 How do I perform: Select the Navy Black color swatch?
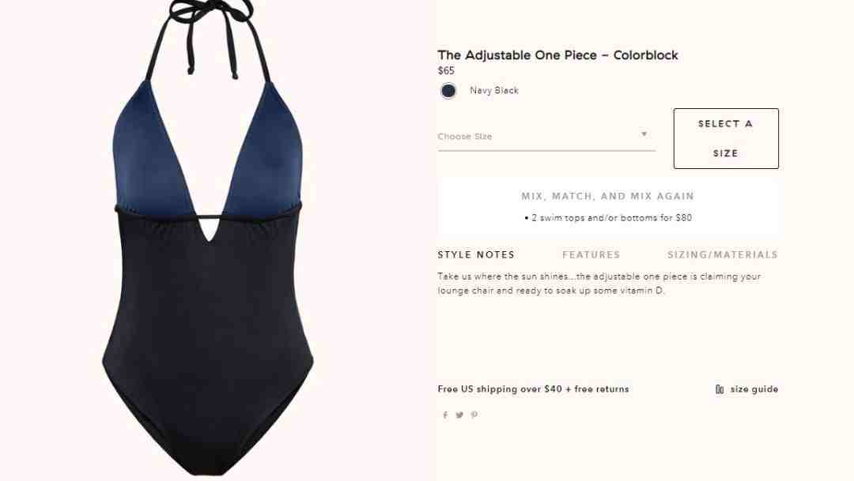pos(448,91)
